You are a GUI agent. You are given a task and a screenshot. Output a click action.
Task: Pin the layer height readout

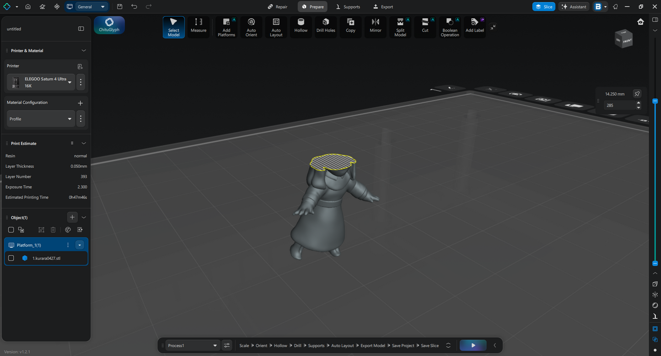[x=637, y=94]
